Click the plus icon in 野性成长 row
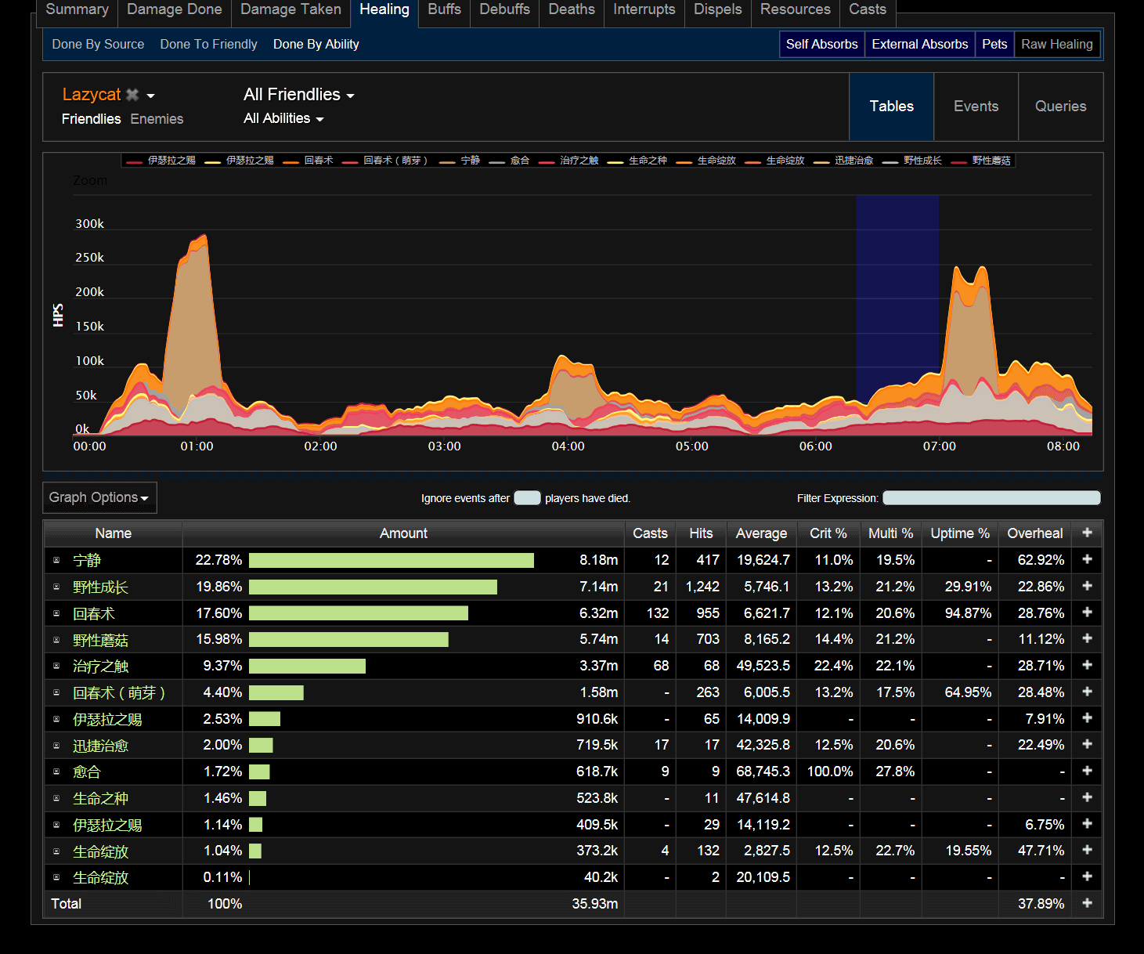The width and height of the screenshot is (1144, 954). pos(1087,586)
